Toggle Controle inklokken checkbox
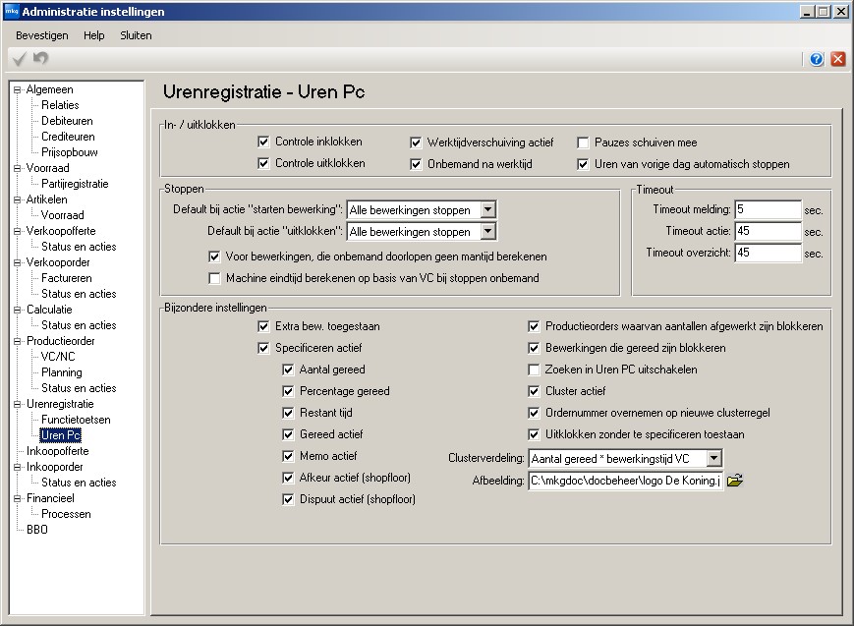The width and height of the screenshot is (854, 626). click(x=263, y=142)
